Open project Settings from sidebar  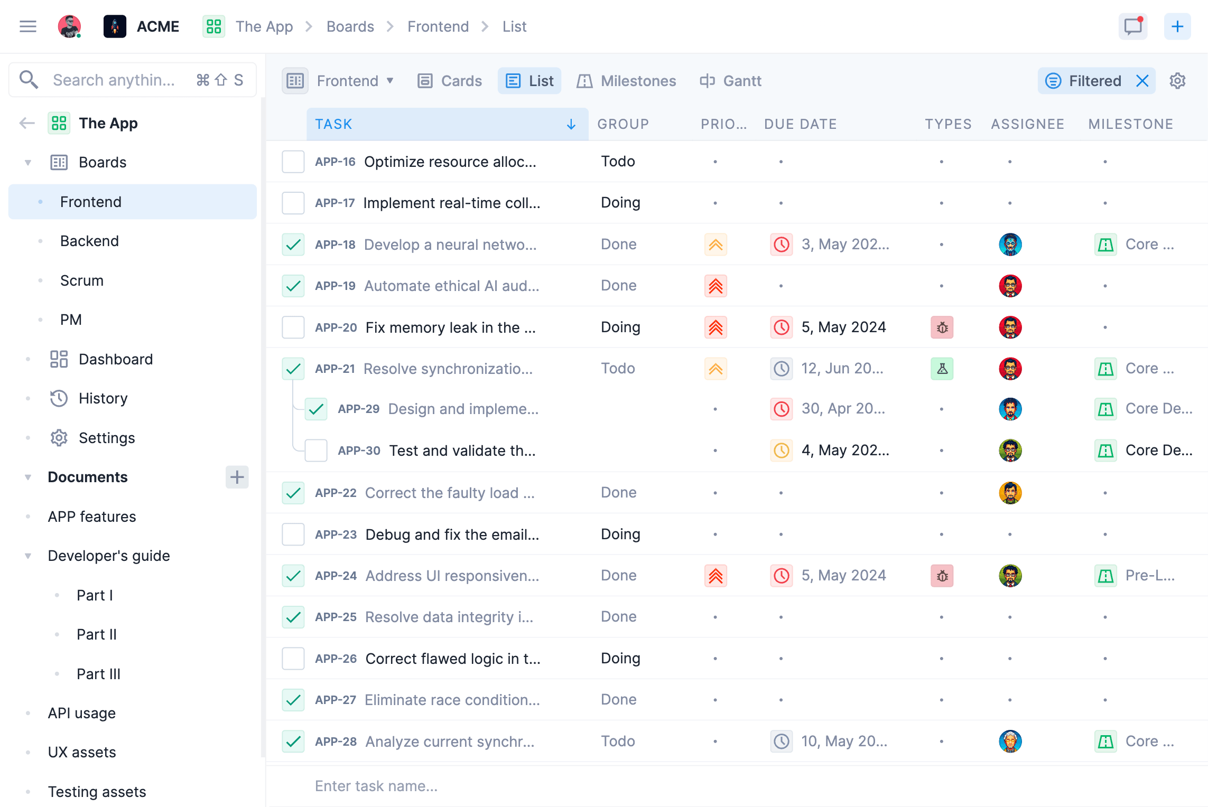pyautogui.click(x=107, y=438)
